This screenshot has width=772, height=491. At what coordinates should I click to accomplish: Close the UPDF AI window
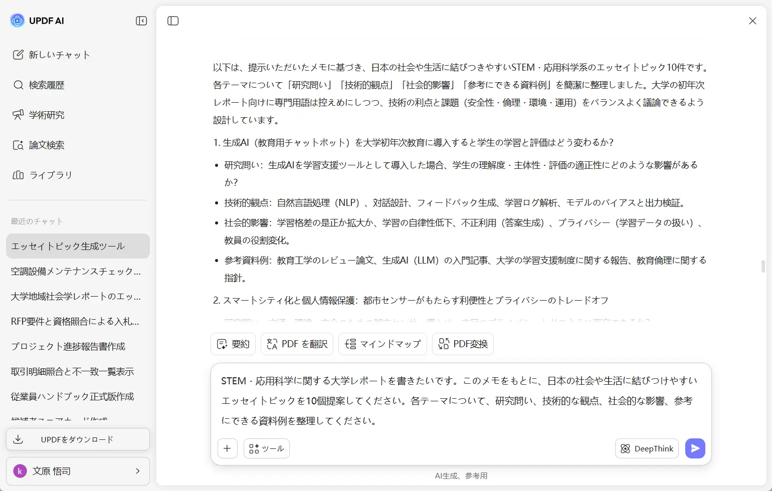coord(752,21)
